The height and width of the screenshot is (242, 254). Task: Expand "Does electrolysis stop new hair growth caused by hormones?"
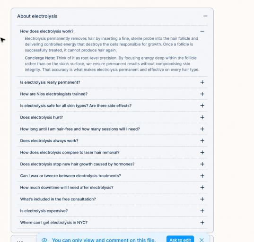point(112,164)
